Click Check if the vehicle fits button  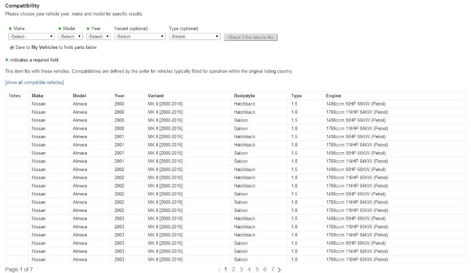tap(251, 37)
